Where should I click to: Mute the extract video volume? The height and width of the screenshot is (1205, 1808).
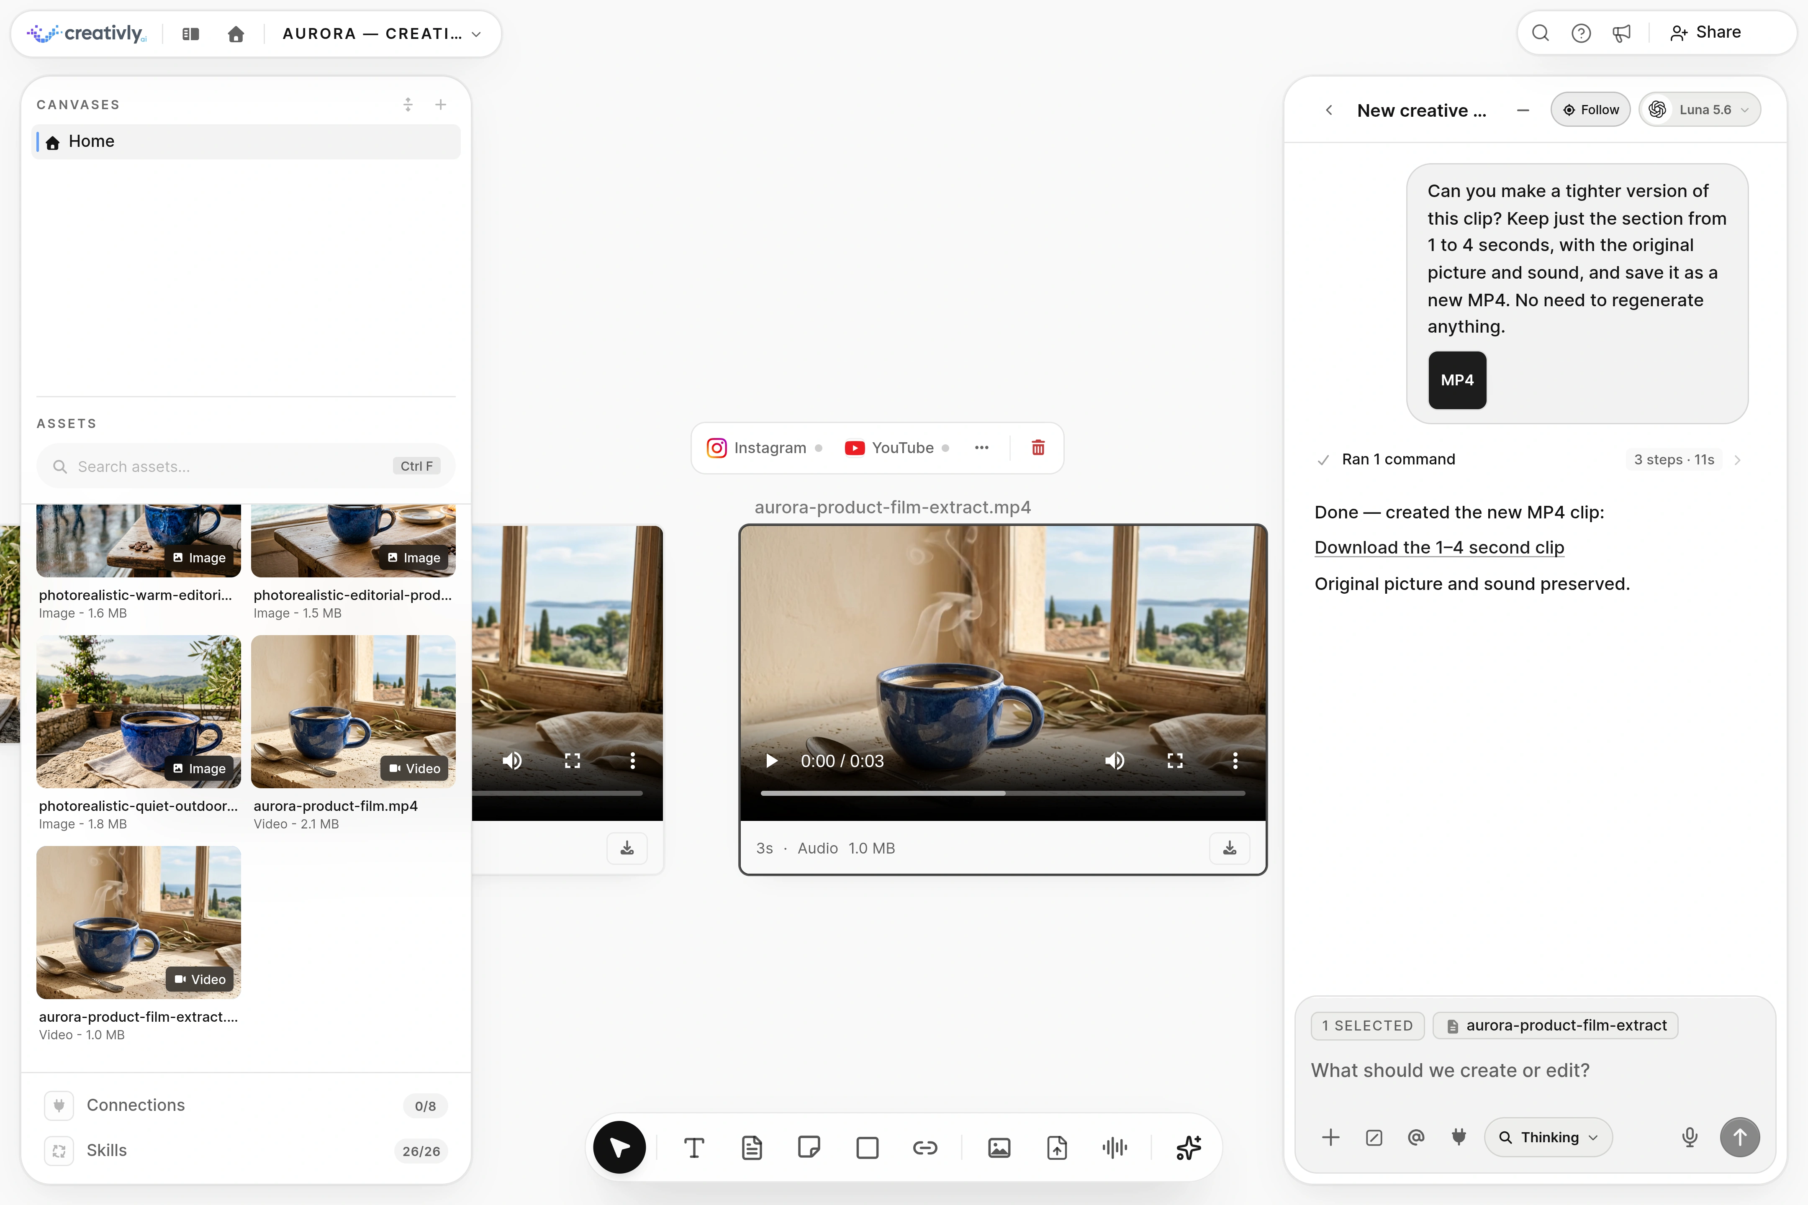[1115, 761]
